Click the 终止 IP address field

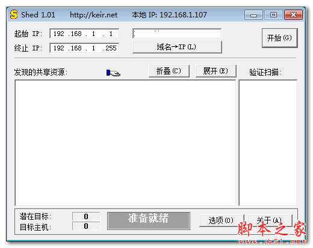click(x=84, y=48)
